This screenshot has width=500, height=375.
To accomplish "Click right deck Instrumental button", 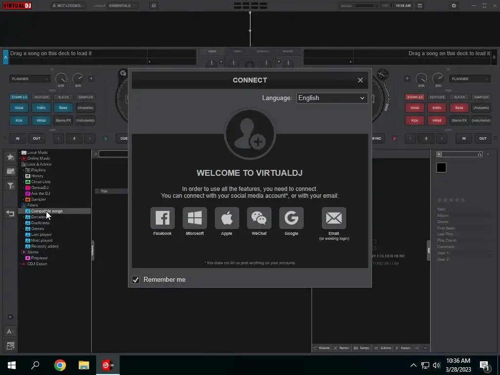I will click(481, 121).
